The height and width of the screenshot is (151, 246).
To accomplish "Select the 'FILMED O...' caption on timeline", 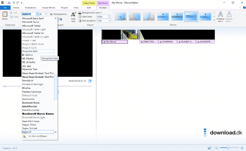I will [187, 42].
